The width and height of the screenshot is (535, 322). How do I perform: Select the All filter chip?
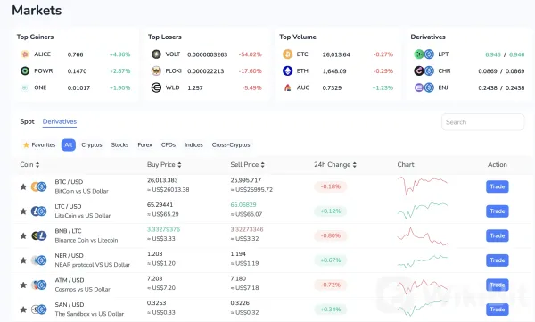point(69,144)
